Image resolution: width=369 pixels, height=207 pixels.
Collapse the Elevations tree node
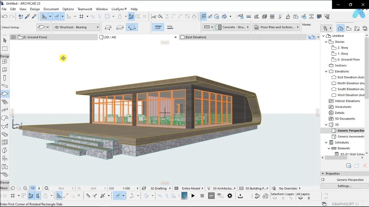tap(326, 71)
